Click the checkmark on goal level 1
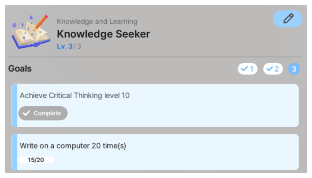Viewport: 312px width, 178px height. point(244,69)
